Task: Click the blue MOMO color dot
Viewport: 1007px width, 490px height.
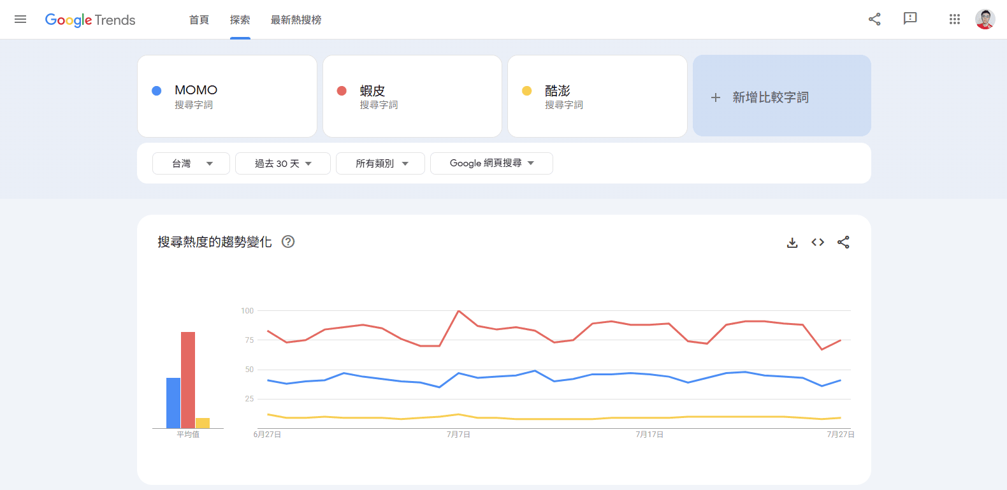Action: point(157,90)
